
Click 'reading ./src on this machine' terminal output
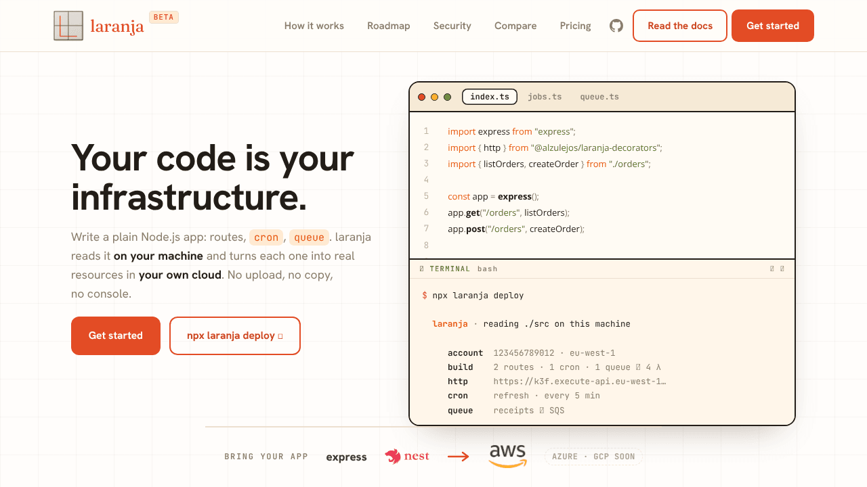tap(557, 324)
